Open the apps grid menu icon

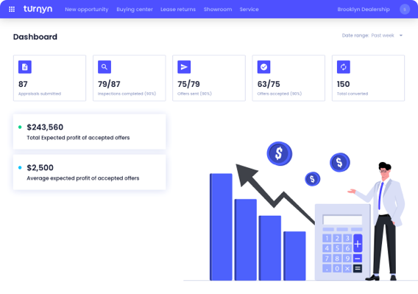point(12,10)
